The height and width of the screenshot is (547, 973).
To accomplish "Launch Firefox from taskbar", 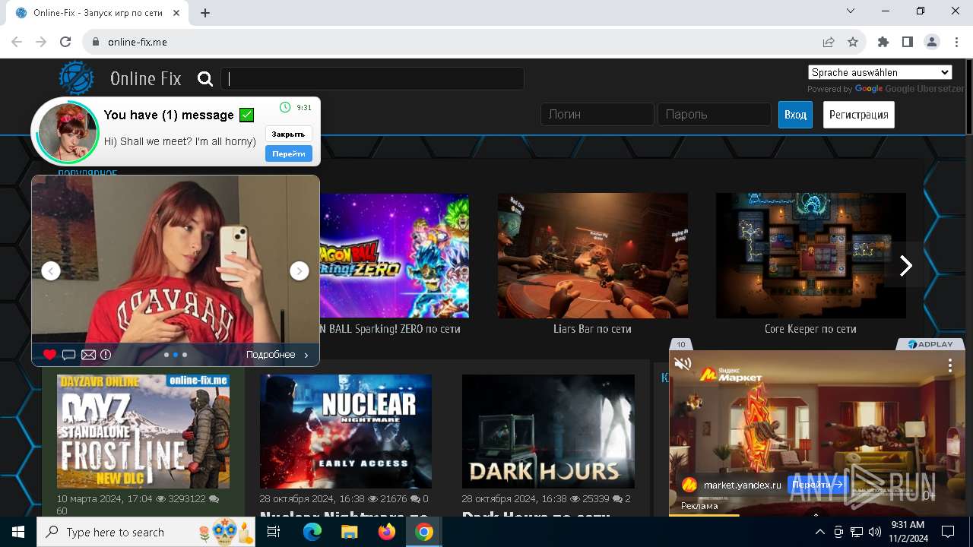I will click(x=387, y=532).
